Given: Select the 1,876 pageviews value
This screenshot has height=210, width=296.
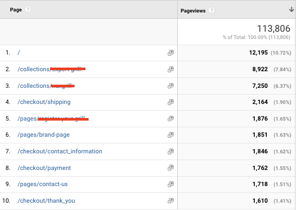Looking at the screenshot, I should [260, 119].
